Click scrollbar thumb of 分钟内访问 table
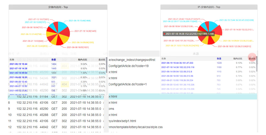This screenshot has width=266, height=135. point(107,65)
